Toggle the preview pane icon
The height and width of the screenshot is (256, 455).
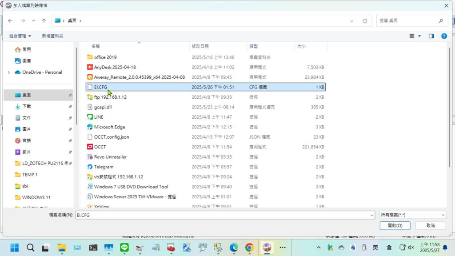pyautogui.click(x=431, y=36)
